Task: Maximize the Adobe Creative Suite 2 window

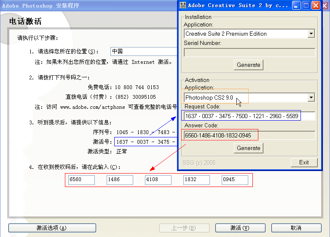Action: [306, 5]
